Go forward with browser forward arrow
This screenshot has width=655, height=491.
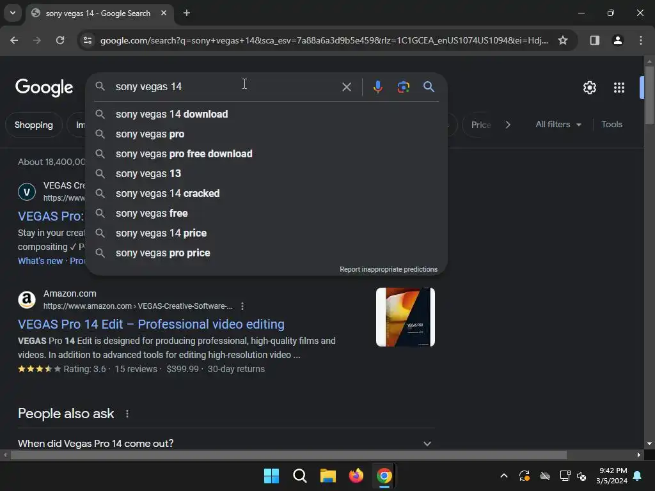click(37, 40)
